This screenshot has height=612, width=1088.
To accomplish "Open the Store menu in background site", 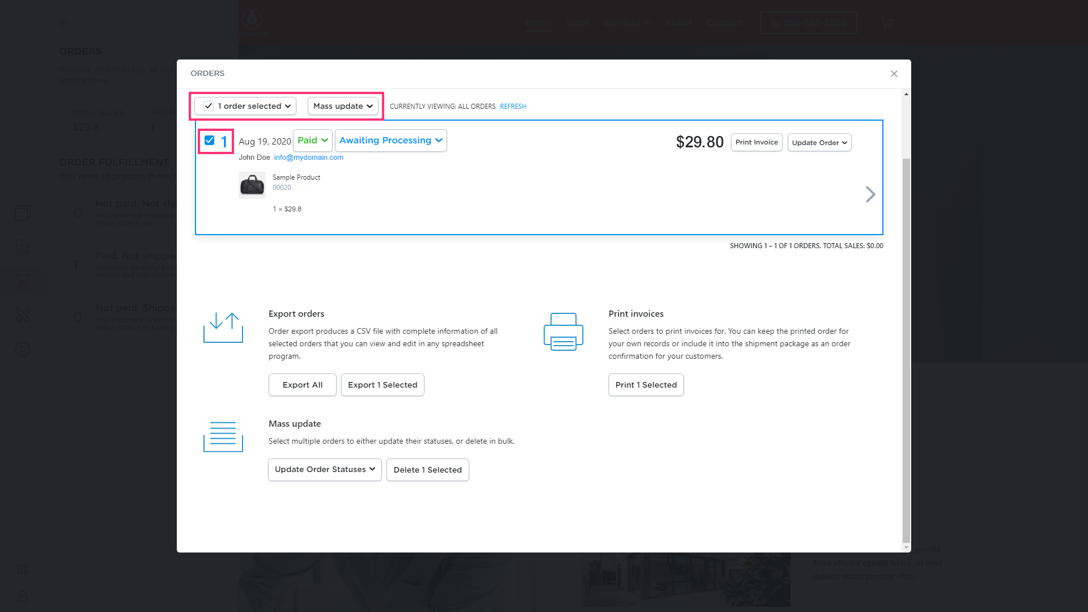I will click(x=577, y=23).
